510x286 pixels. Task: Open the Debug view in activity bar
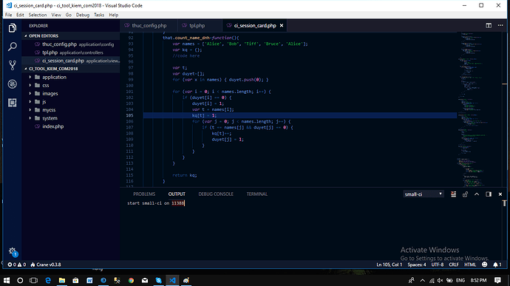pyautogui.click(x=13, y=84)
